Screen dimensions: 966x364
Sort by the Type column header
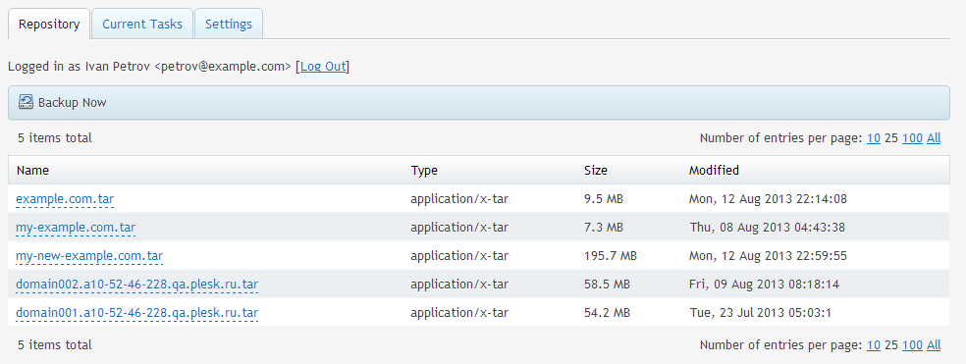[x=424, y=170]
